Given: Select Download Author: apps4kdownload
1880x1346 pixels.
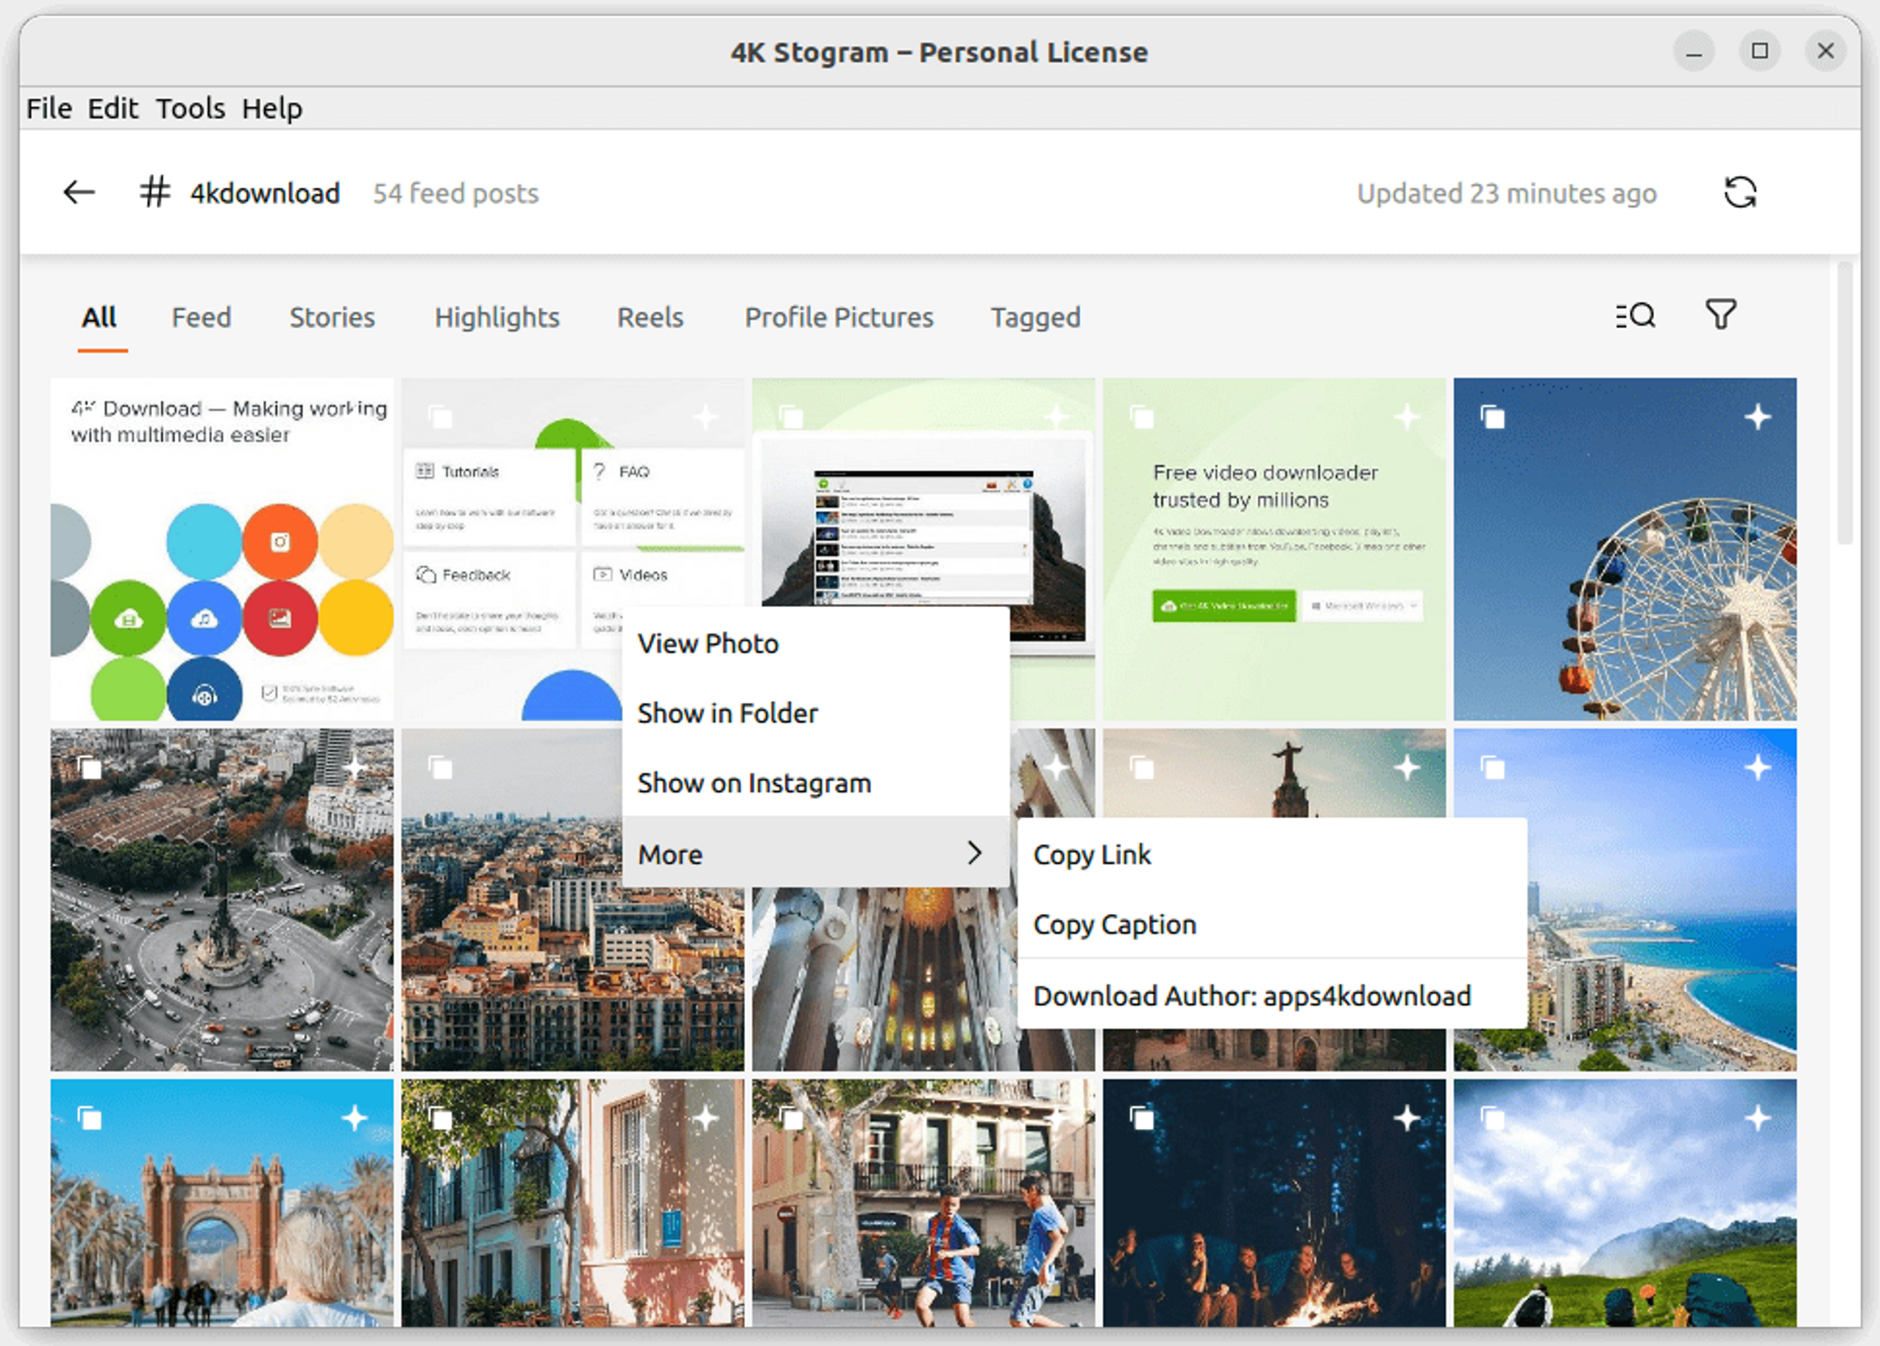Looking at the screenshot, I should 1271,995.
